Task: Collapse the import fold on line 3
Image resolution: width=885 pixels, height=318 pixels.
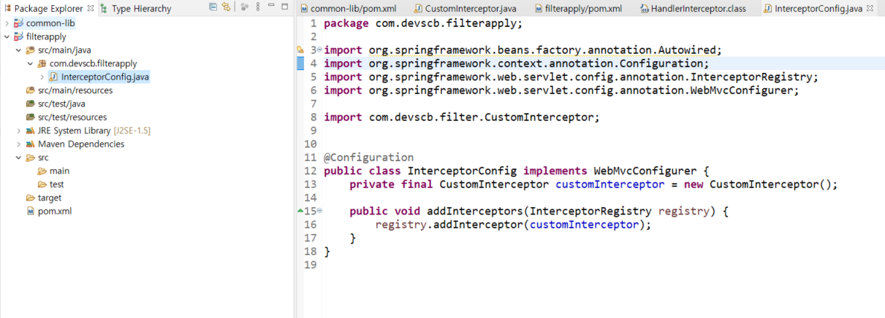Action: 319,48
